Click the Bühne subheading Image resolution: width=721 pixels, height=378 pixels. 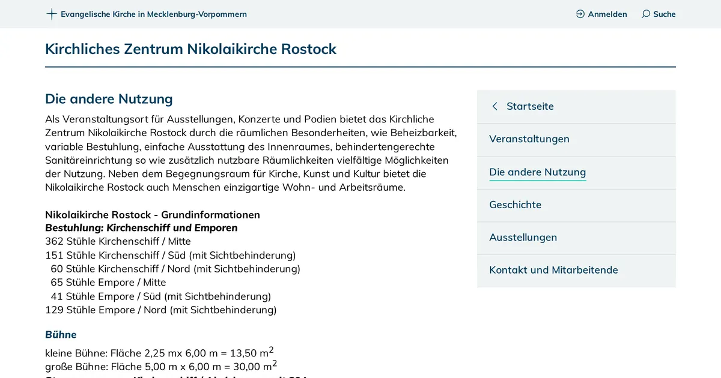click(x=61, y=334)
